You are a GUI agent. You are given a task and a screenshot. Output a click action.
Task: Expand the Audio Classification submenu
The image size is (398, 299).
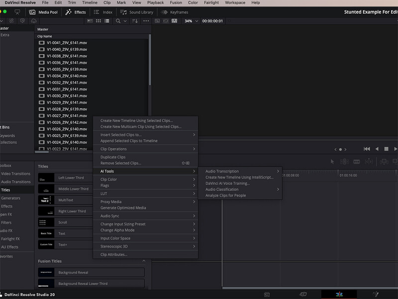coord(240,190)
